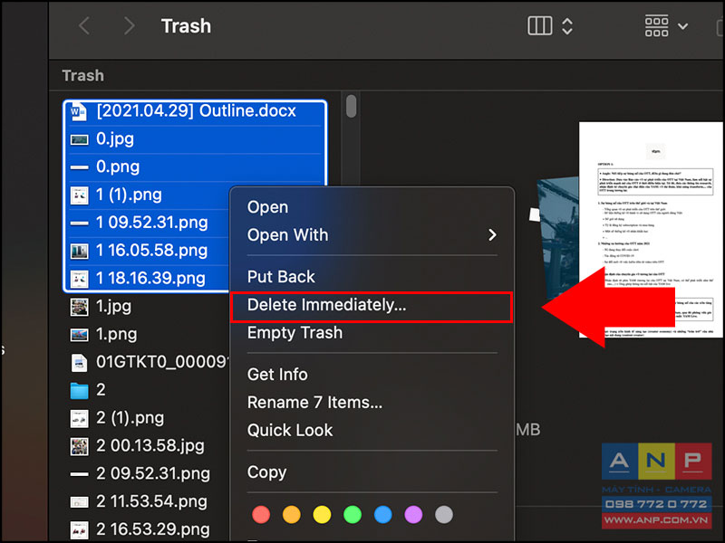The height and width of the screenshot is (543, 725).
Task: Select the 1 (1).png file name
Action: pos(129,195)
